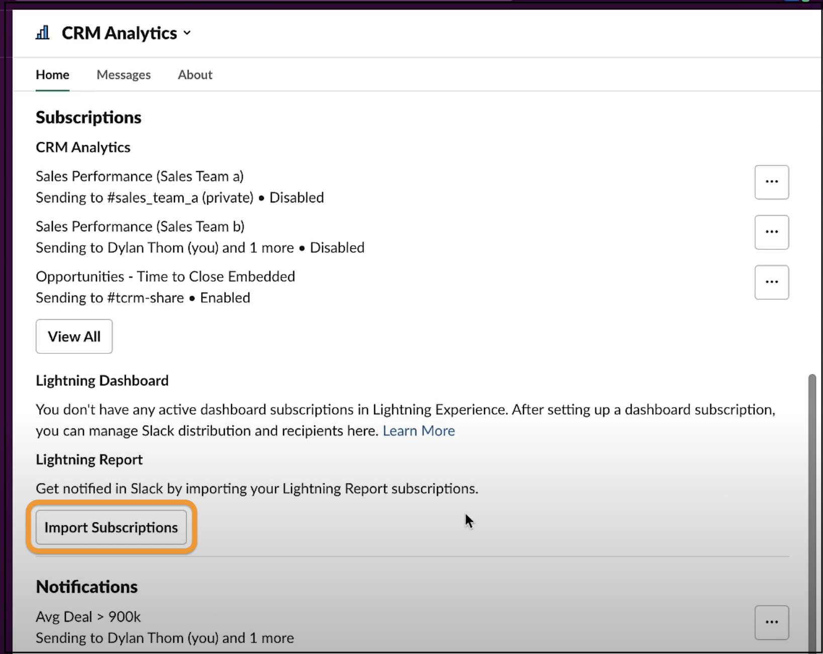Open overflow menu for Avg Deal notification
Image resolution: width=823 pixels, height=654 pixels.
click(x=772, y=623)
